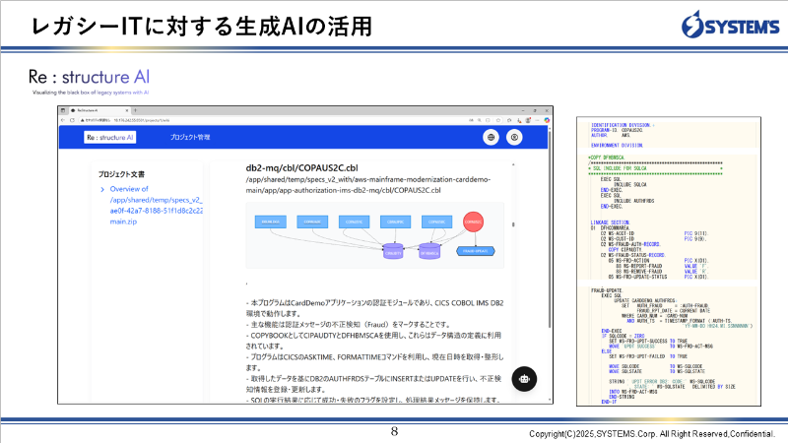Viewport: 788px width, 443px height.
Task: Open the Overview of specs_v2 document link
Action: [157, 205]
